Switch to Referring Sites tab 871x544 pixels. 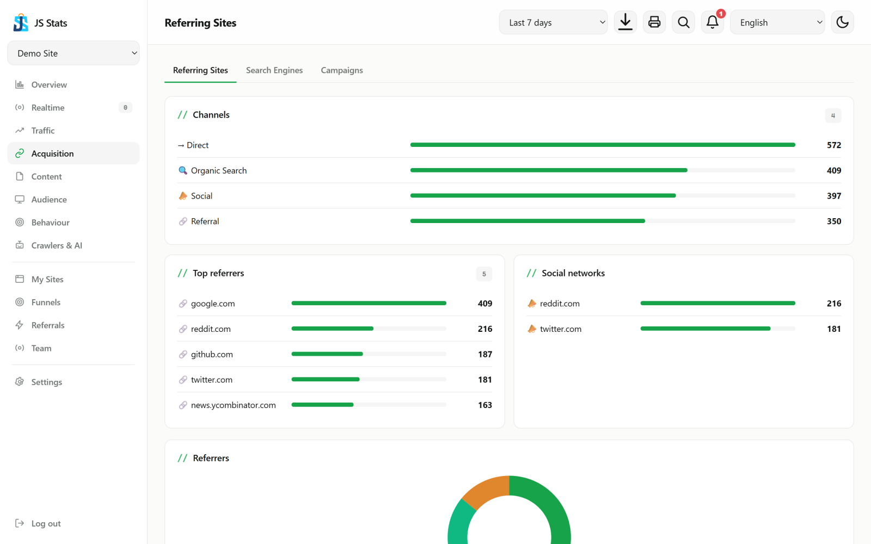(x=200, y=70)
